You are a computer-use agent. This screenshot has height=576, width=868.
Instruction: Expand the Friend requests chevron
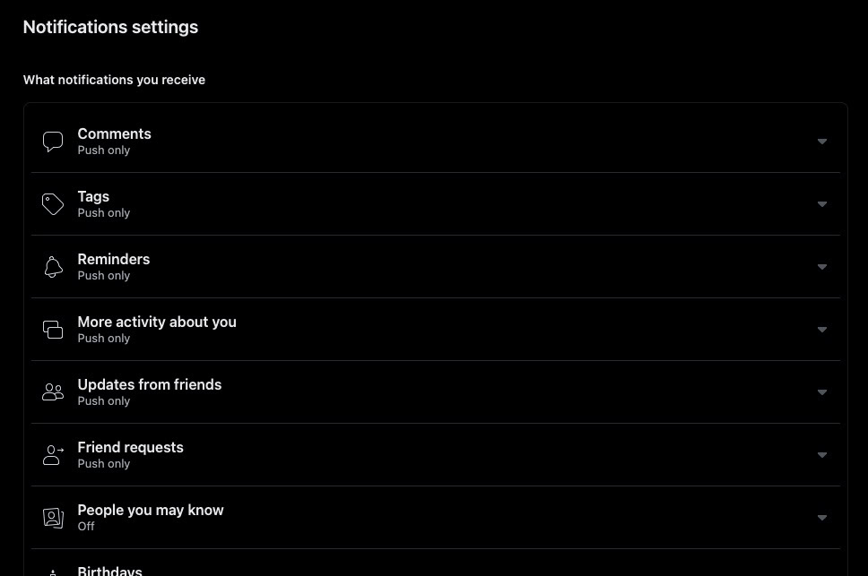pos(821,455)
